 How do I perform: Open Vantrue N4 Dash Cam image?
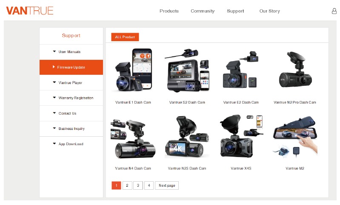133,138
